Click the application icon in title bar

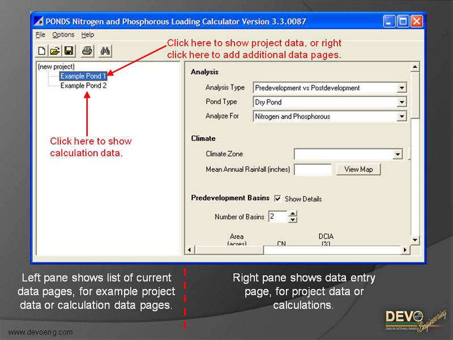(39, 22)
